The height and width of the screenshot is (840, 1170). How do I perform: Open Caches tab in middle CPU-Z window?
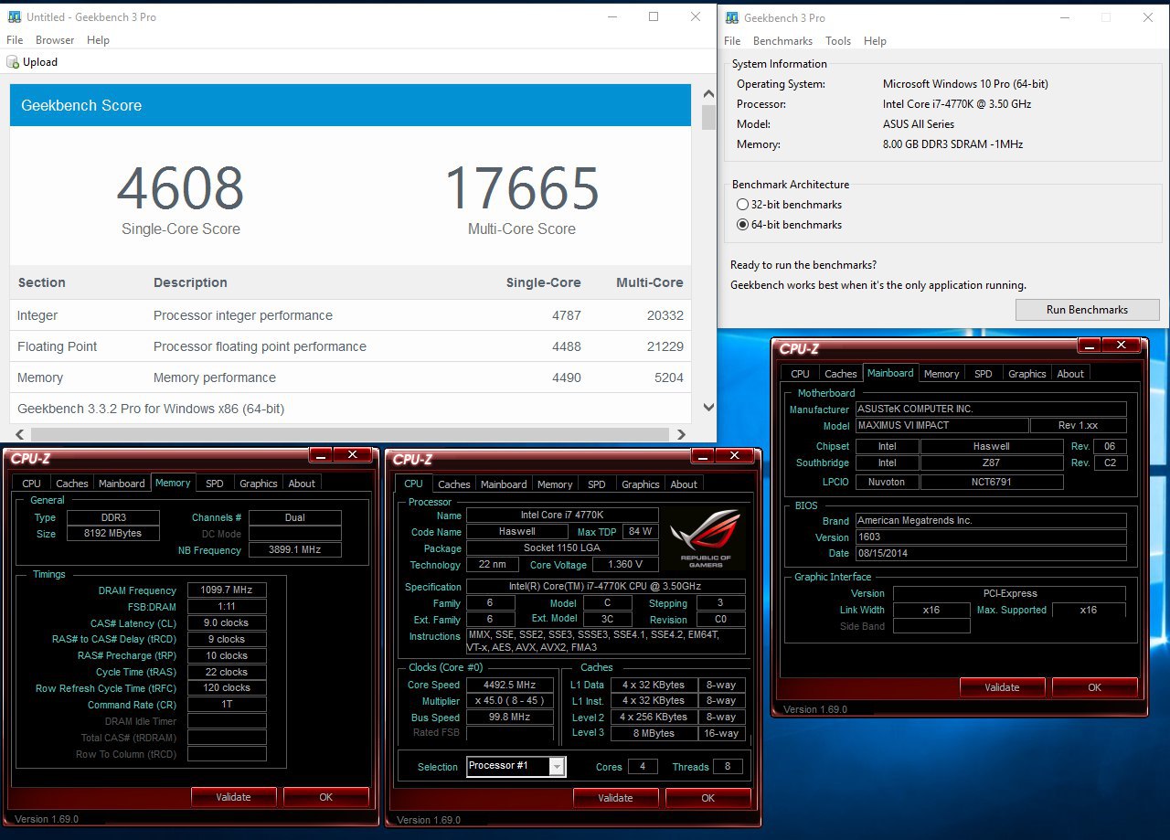pyautogui.click(x=454, y=484)
